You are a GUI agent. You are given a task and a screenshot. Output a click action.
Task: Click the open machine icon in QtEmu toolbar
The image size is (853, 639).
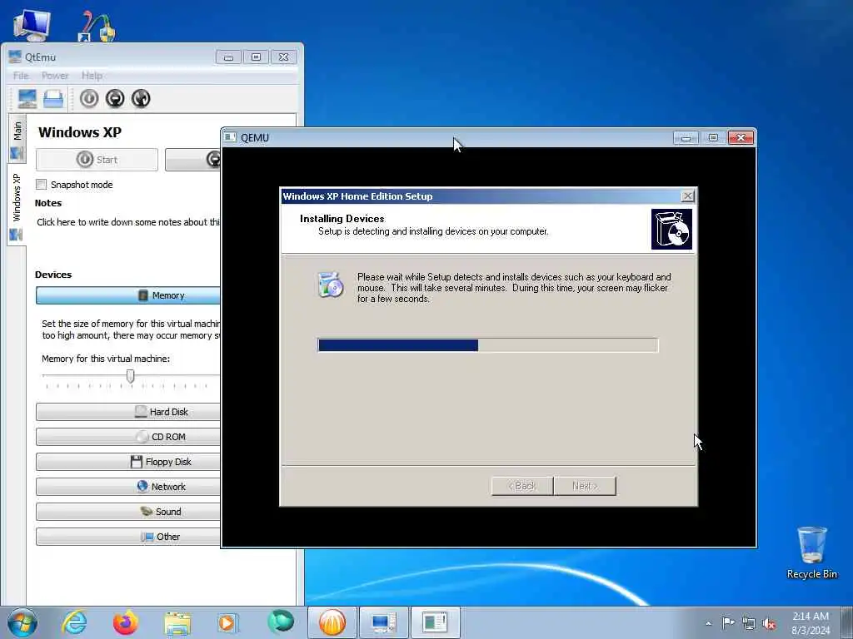(x=53, y=99)
